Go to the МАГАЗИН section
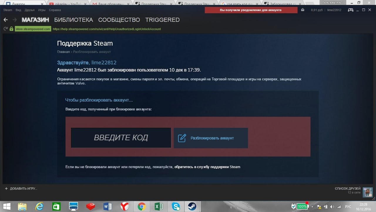Viewport: 376px width, 212px height. pos(35,20)
